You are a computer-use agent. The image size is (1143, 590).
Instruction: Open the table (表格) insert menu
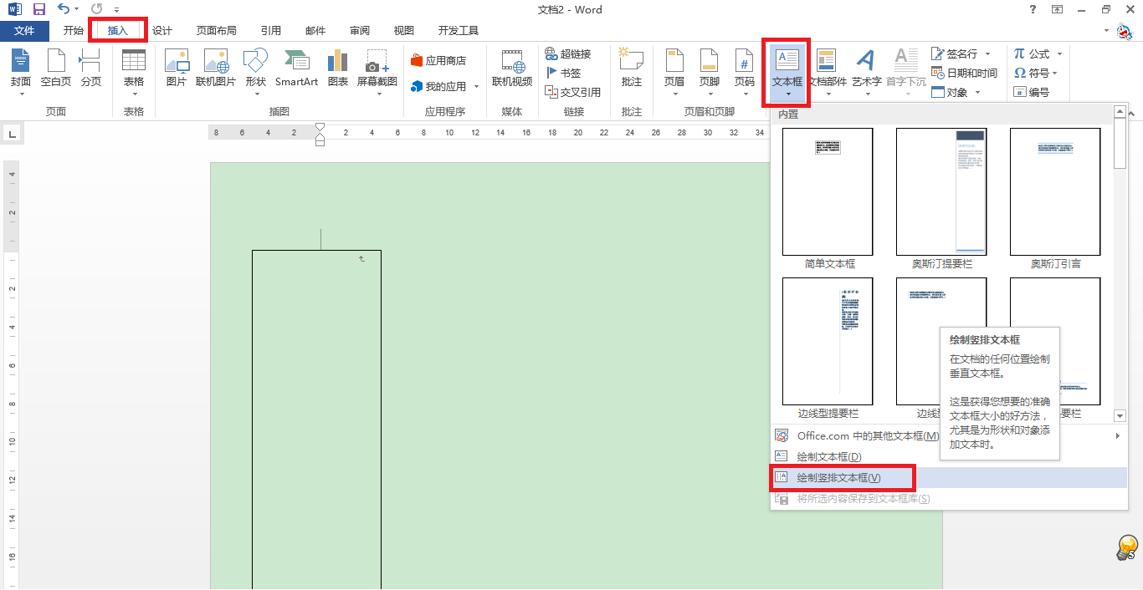click(x=134, y=70)
